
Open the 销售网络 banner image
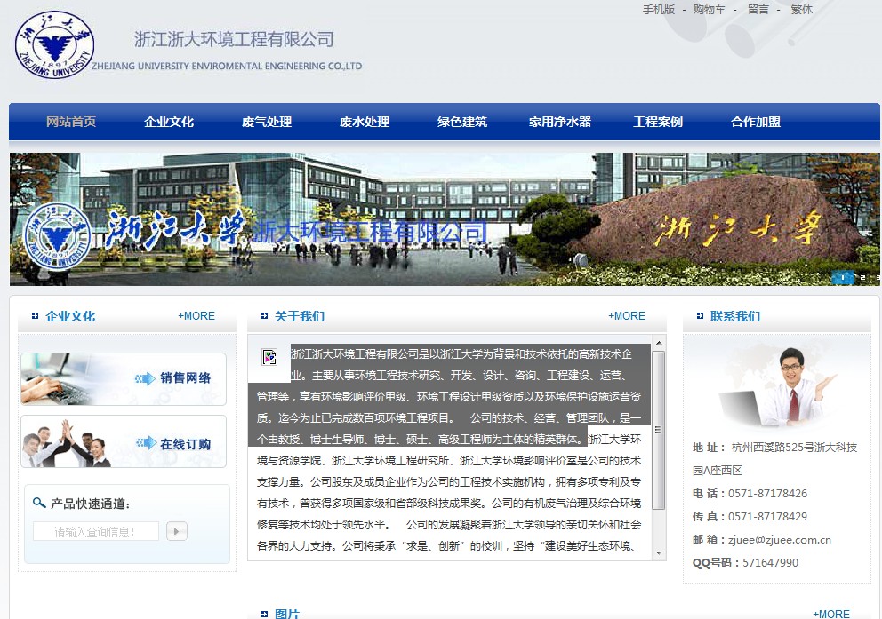(x=124, y=379)
